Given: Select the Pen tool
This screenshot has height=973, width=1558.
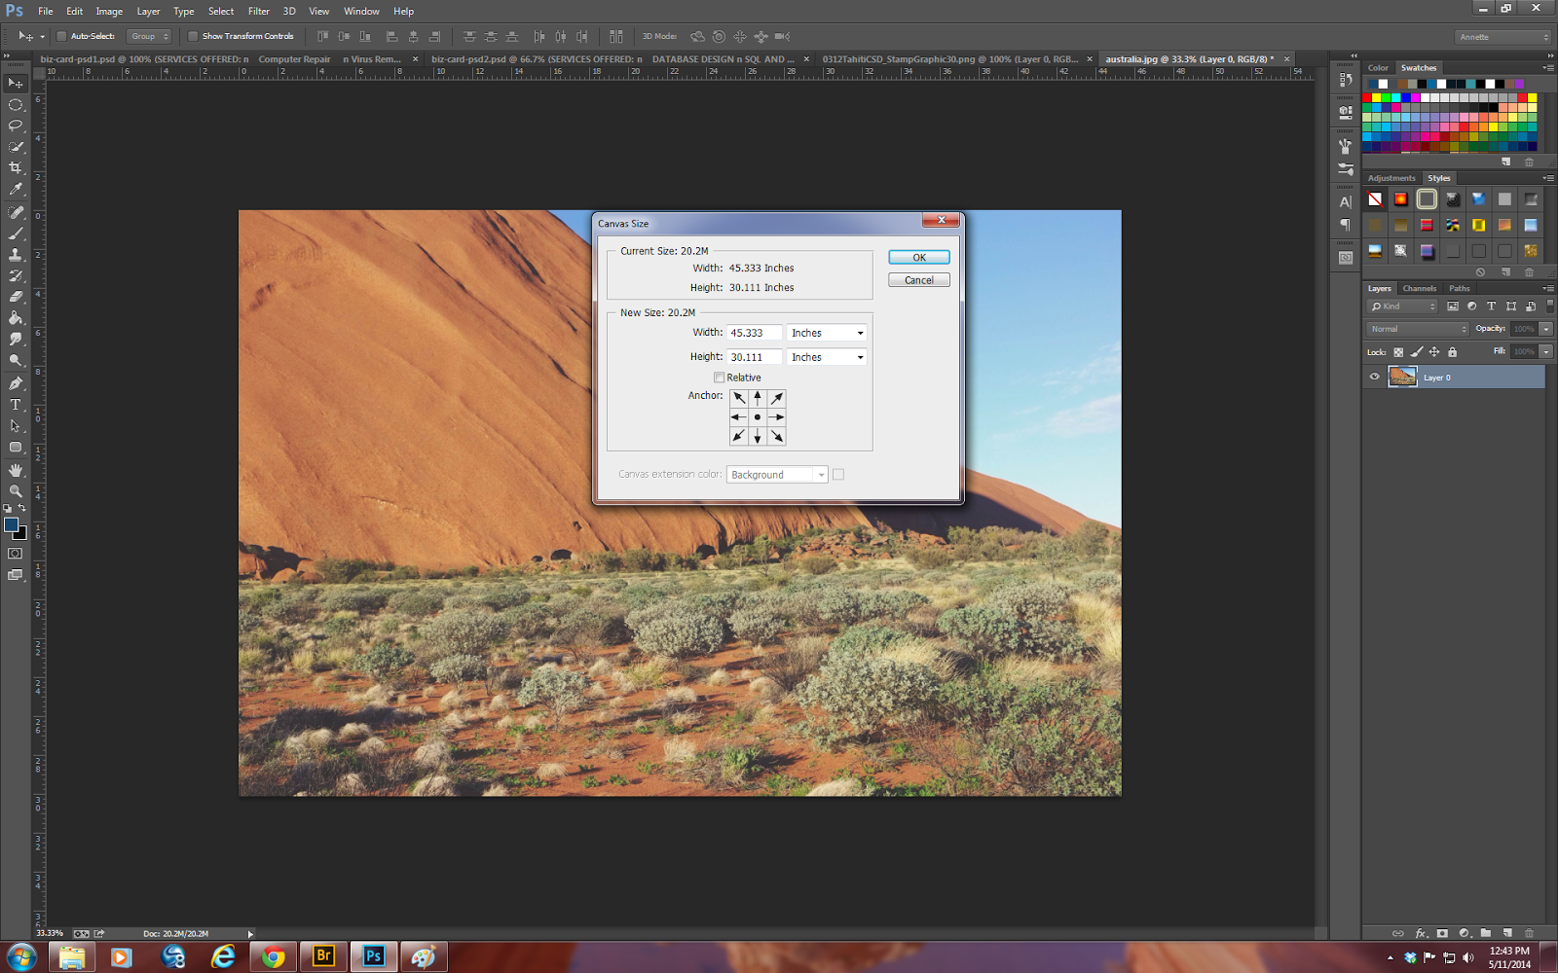Looking at the screenshot, I should pos(16,383).
